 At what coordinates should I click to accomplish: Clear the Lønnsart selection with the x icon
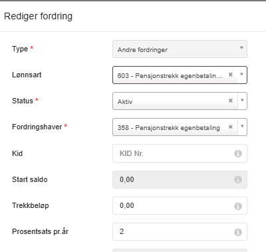pos(231,75)
